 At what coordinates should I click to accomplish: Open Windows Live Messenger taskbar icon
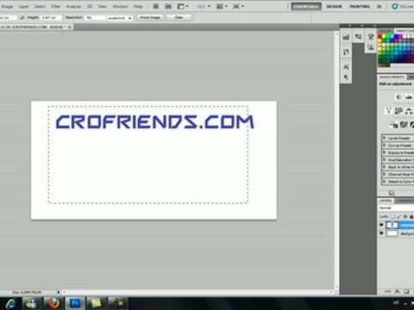click(31, 303)
